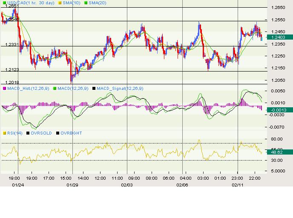Select the 'OVRBGHT' legend label
The image size is (293, 218).
pyautogui.click(x=71, y=133)
